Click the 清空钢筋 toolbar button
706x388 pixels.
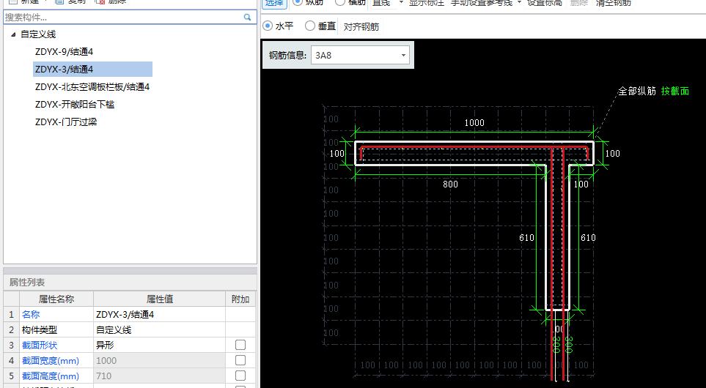pos(613,3)
